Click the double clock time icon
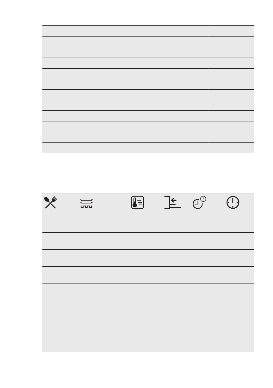Viewport: 273px width, 388px height. 199,202
